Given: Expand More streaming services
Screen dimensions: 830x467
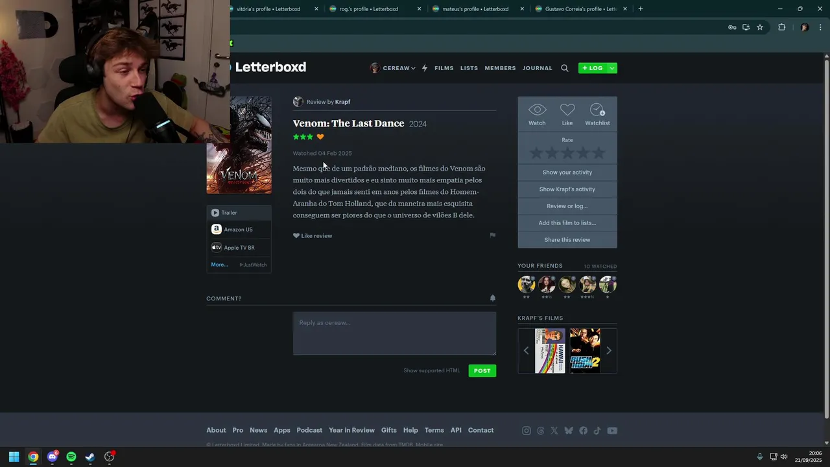Looking at the screenshot, I should click(219, 265).
